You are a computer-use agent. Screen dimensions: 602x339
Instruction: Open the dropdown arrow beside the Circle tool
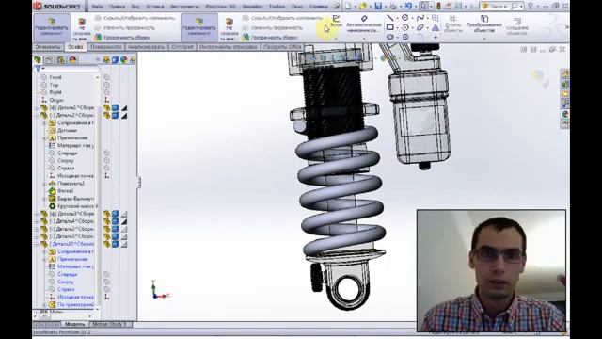click(x=412, y=18)
